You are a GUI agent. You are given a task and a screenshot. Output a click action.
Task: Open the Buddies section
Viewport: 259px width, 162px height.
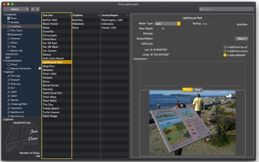pyautogui.click(x=15, y=22)
